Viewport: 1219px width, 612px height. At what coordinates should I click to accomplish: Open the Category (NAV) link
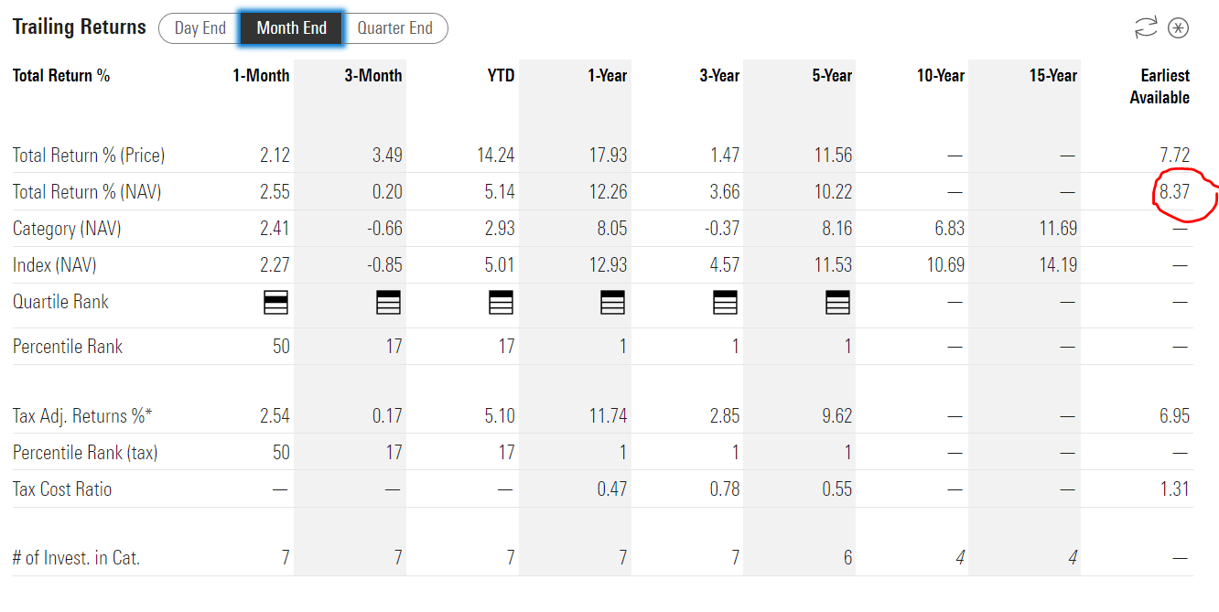pyautogui.click(x=61, y=228)
